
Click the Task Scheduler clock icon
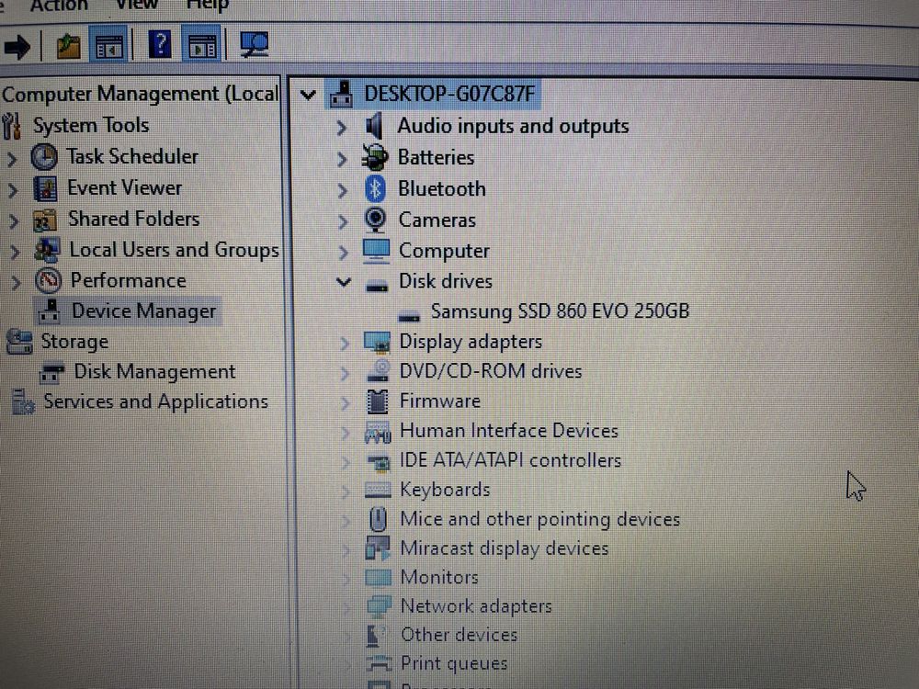coord(44,157)
